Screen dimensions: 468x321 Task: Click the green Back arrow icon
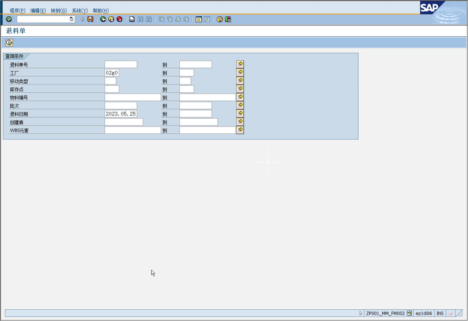point(103,19)
